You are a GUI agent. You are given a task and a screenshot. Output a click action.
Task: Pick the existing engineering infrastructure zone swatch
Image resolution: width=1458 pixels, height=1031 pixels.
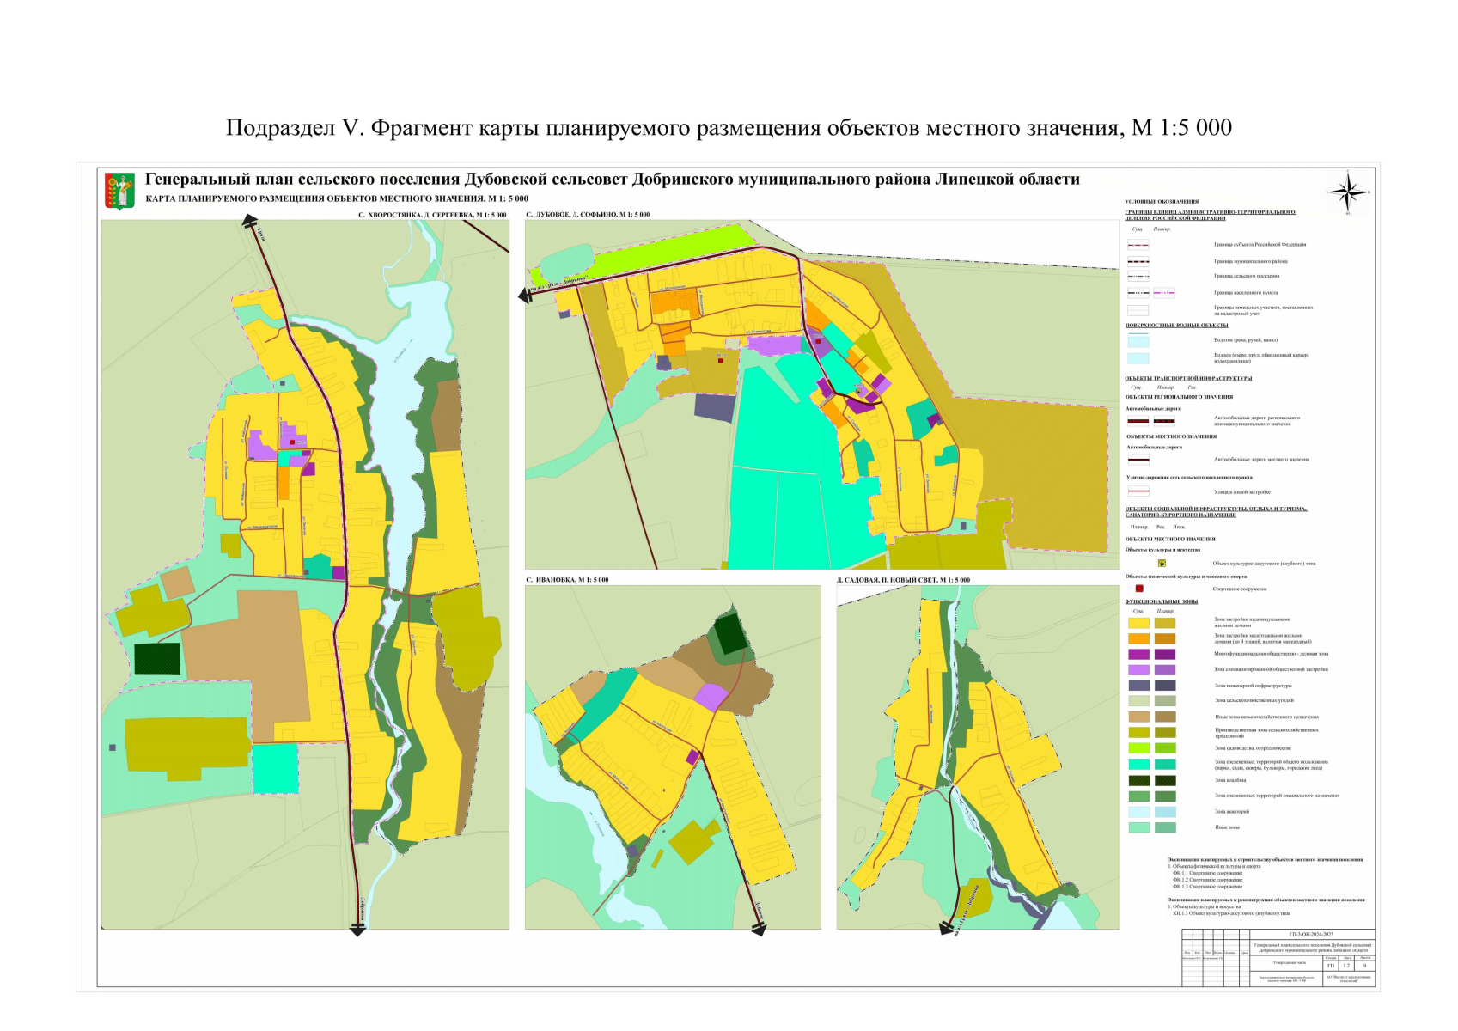pos(1138,686)
